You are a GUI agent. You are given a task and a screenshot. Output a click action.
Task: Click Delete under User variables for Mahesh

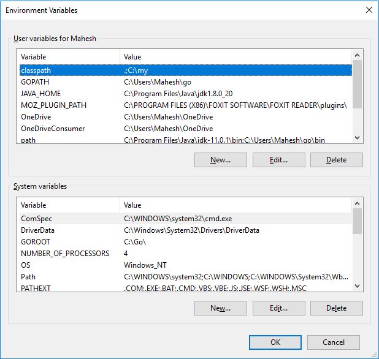337,160
